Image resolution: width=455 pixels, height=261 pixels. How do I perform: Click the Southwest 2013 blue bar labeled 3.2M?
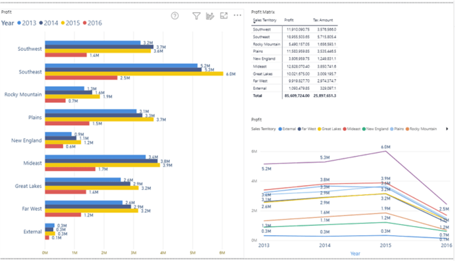[x=93, y=42]
